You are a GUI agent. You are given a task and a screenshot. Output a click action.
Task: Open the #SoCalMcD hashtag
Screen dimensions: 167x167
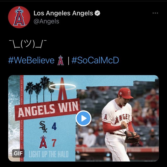pyautogui.click(x=95, y=61)
